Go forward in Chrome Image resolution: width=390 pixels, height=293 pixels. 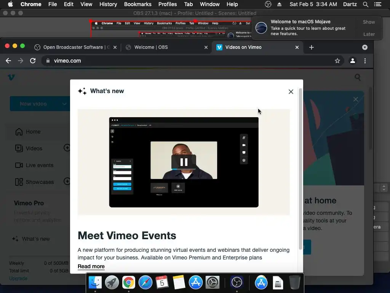click(x=21, y=61)
